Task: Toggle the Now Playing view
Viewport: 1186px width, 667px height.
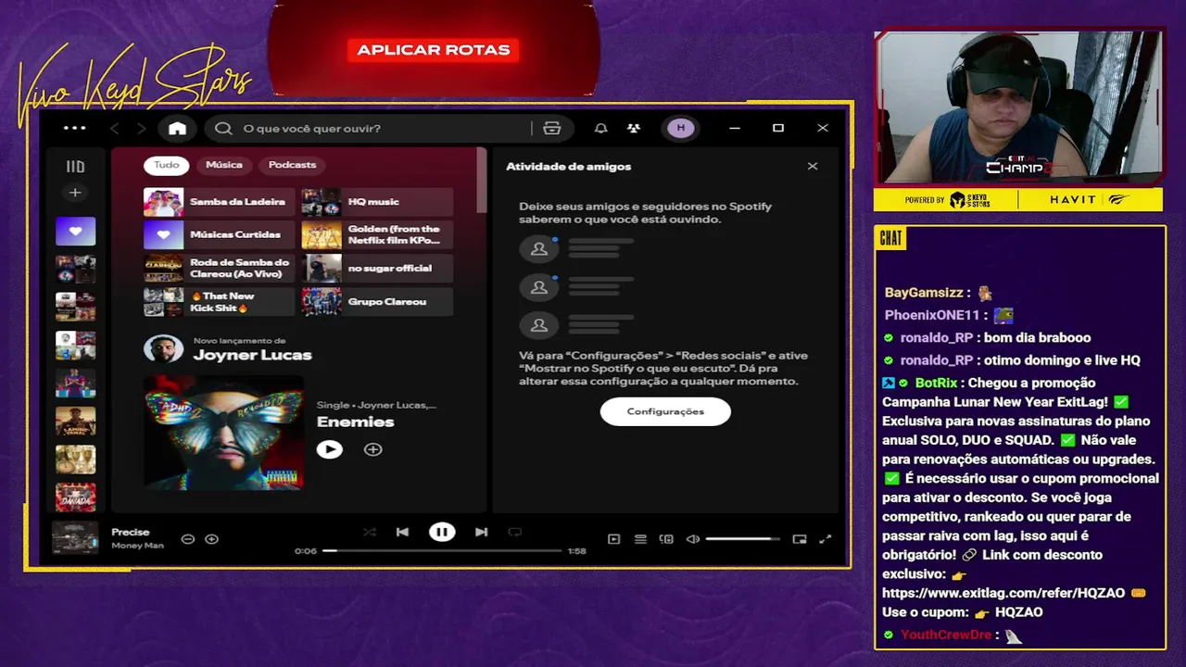Action: (613, 538)
